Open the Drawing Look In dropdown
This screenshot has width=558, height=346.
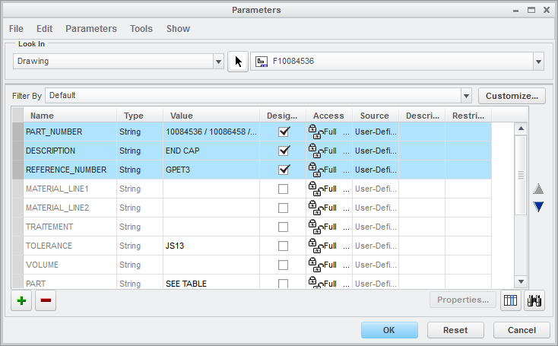pyautogui.click(x=218, y=62)
